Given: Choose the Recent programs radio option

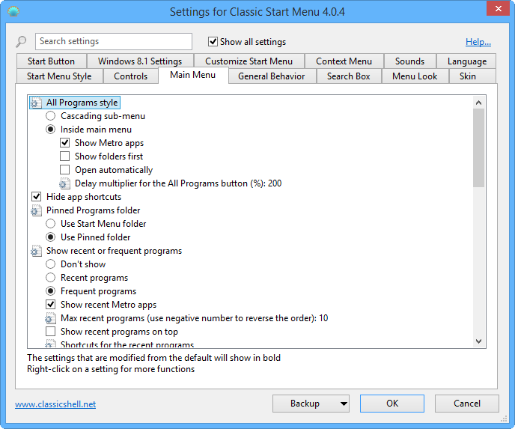Looking at the screenshot, I should 50,278.
